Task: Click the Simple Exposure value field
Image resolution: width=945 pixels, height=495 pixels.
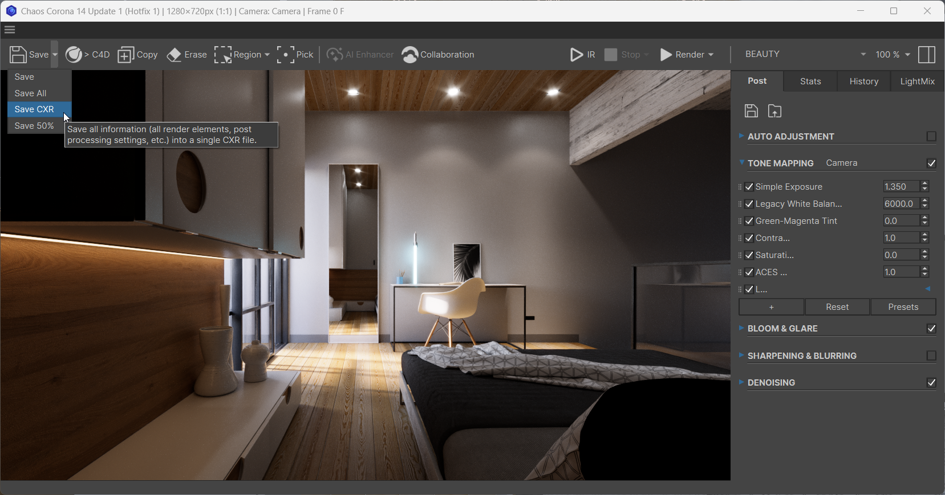Action: pyautogui.click(x=901, y=187)
